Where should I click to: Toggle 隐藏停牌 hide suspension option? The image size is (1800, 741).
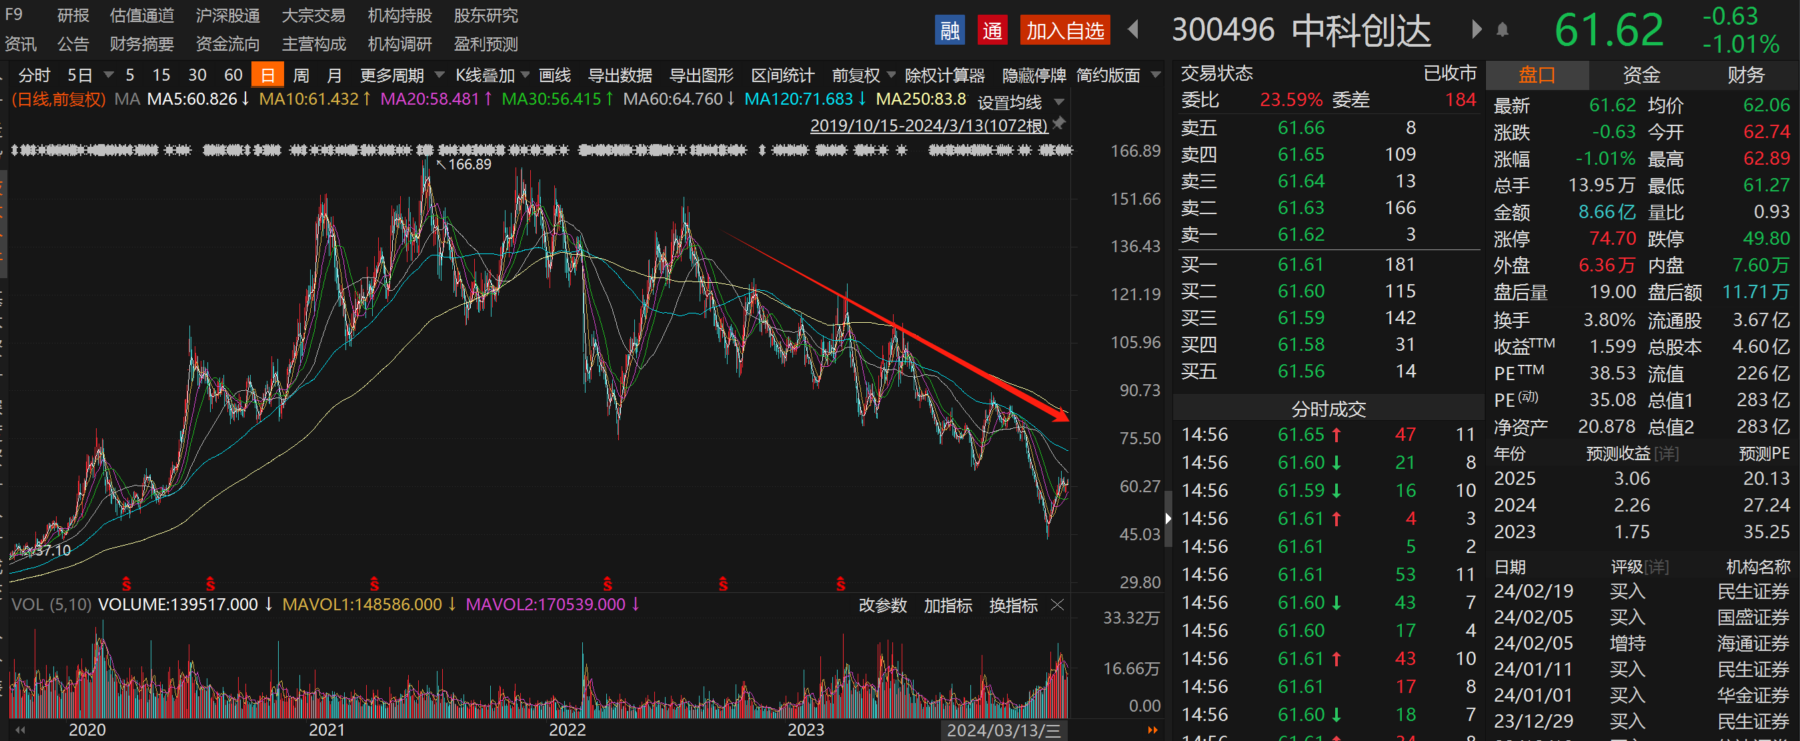pos(1034,75)
